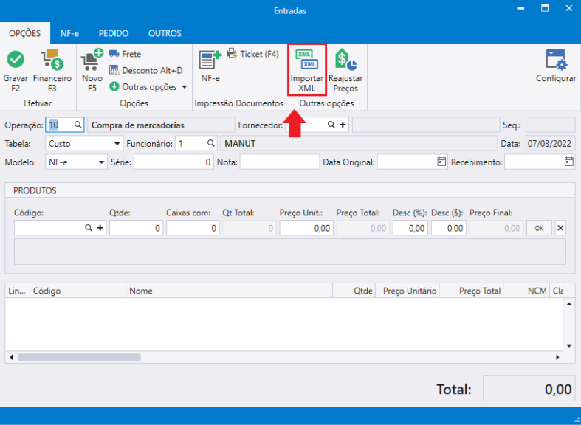Click the Qtde column header in grid
The height and width of the screenshot is (425, 581).
click(x=354, y=291)
